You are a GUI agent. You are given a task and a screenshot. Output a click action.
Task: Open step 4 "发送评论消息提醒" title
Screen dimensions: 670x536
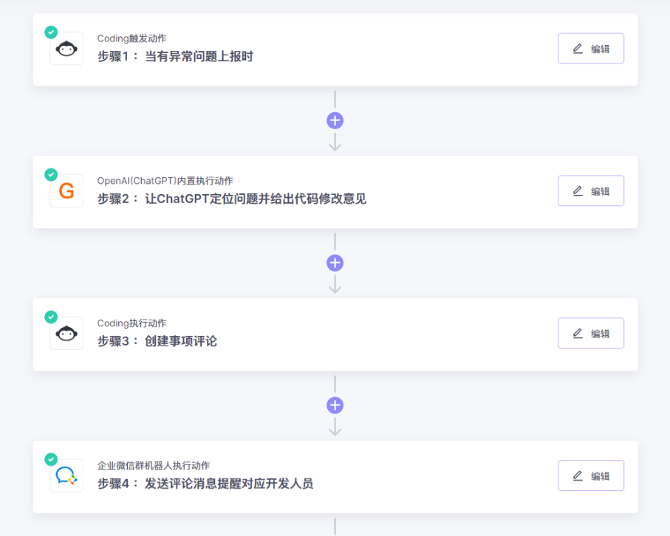click(205, 484)
